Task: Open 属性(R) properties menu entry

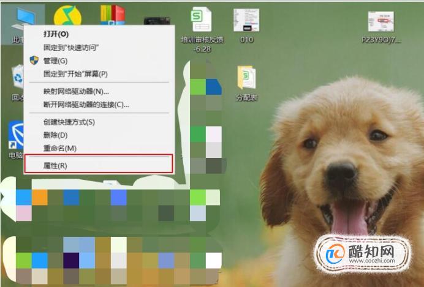Action: [99, 164]
